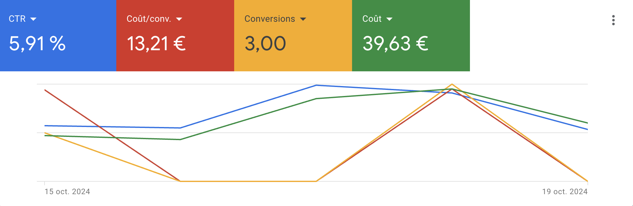Click the 5,91 % CTR value

point(37,44)
